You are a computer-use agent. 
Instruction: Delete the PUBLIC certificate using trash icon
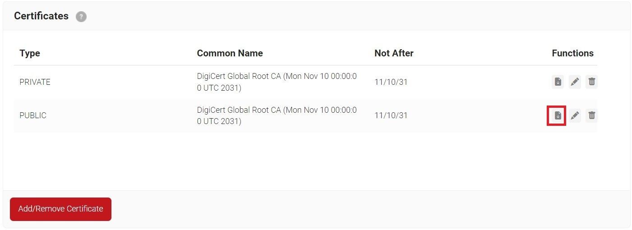(592, 116)
